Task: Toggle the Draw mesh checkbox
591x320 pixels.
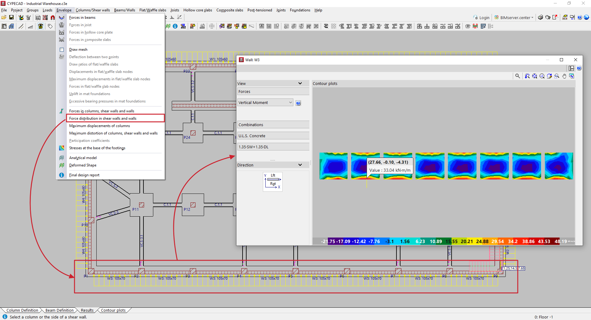Action: click(x=62, y=50)
